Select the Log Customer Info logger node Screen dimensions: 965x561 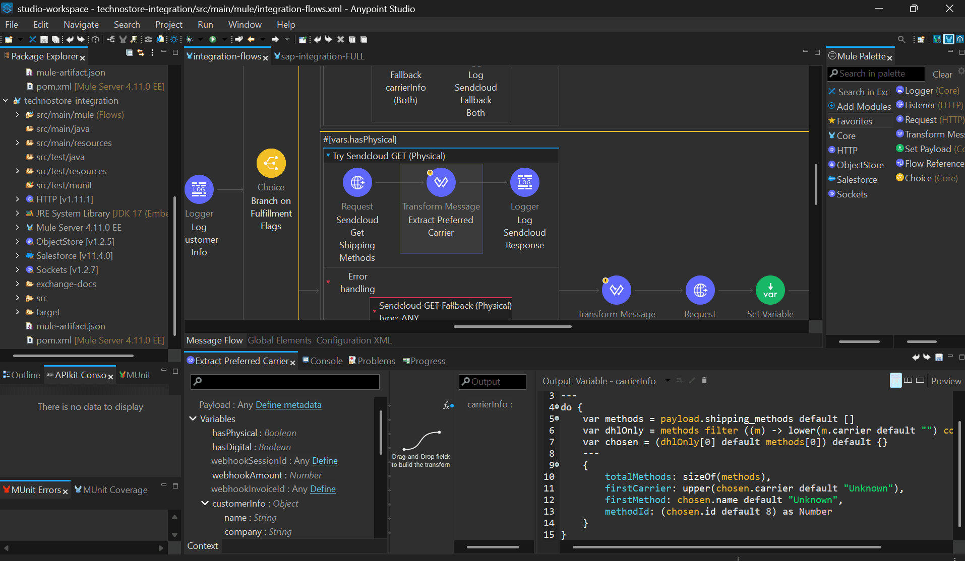point(199,189)
